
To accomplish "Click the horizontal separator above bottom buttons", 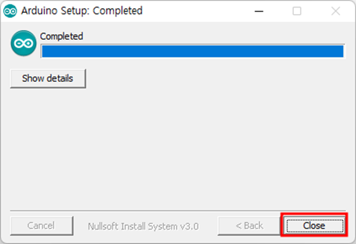I will coord(178,211).
